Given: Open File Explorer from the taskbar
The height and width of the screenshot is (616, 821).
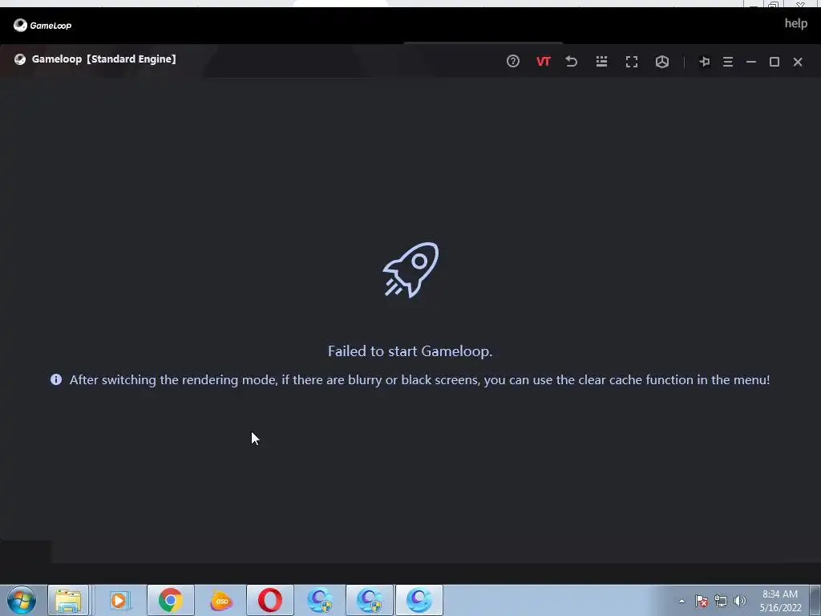Looking at the screenshot, I should [x=68, y=600].
